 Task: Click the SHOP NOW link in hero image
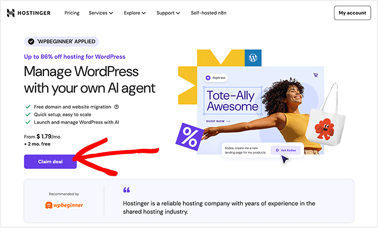[218, 121]
